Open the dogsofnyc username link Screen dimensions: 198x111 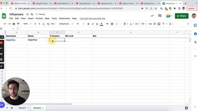coord(11,40)
